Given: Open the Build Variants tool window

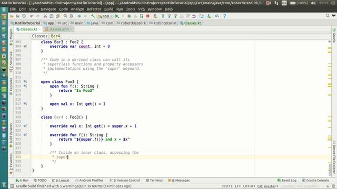Looking at the screenshot, I should click(x=11, y=135).
